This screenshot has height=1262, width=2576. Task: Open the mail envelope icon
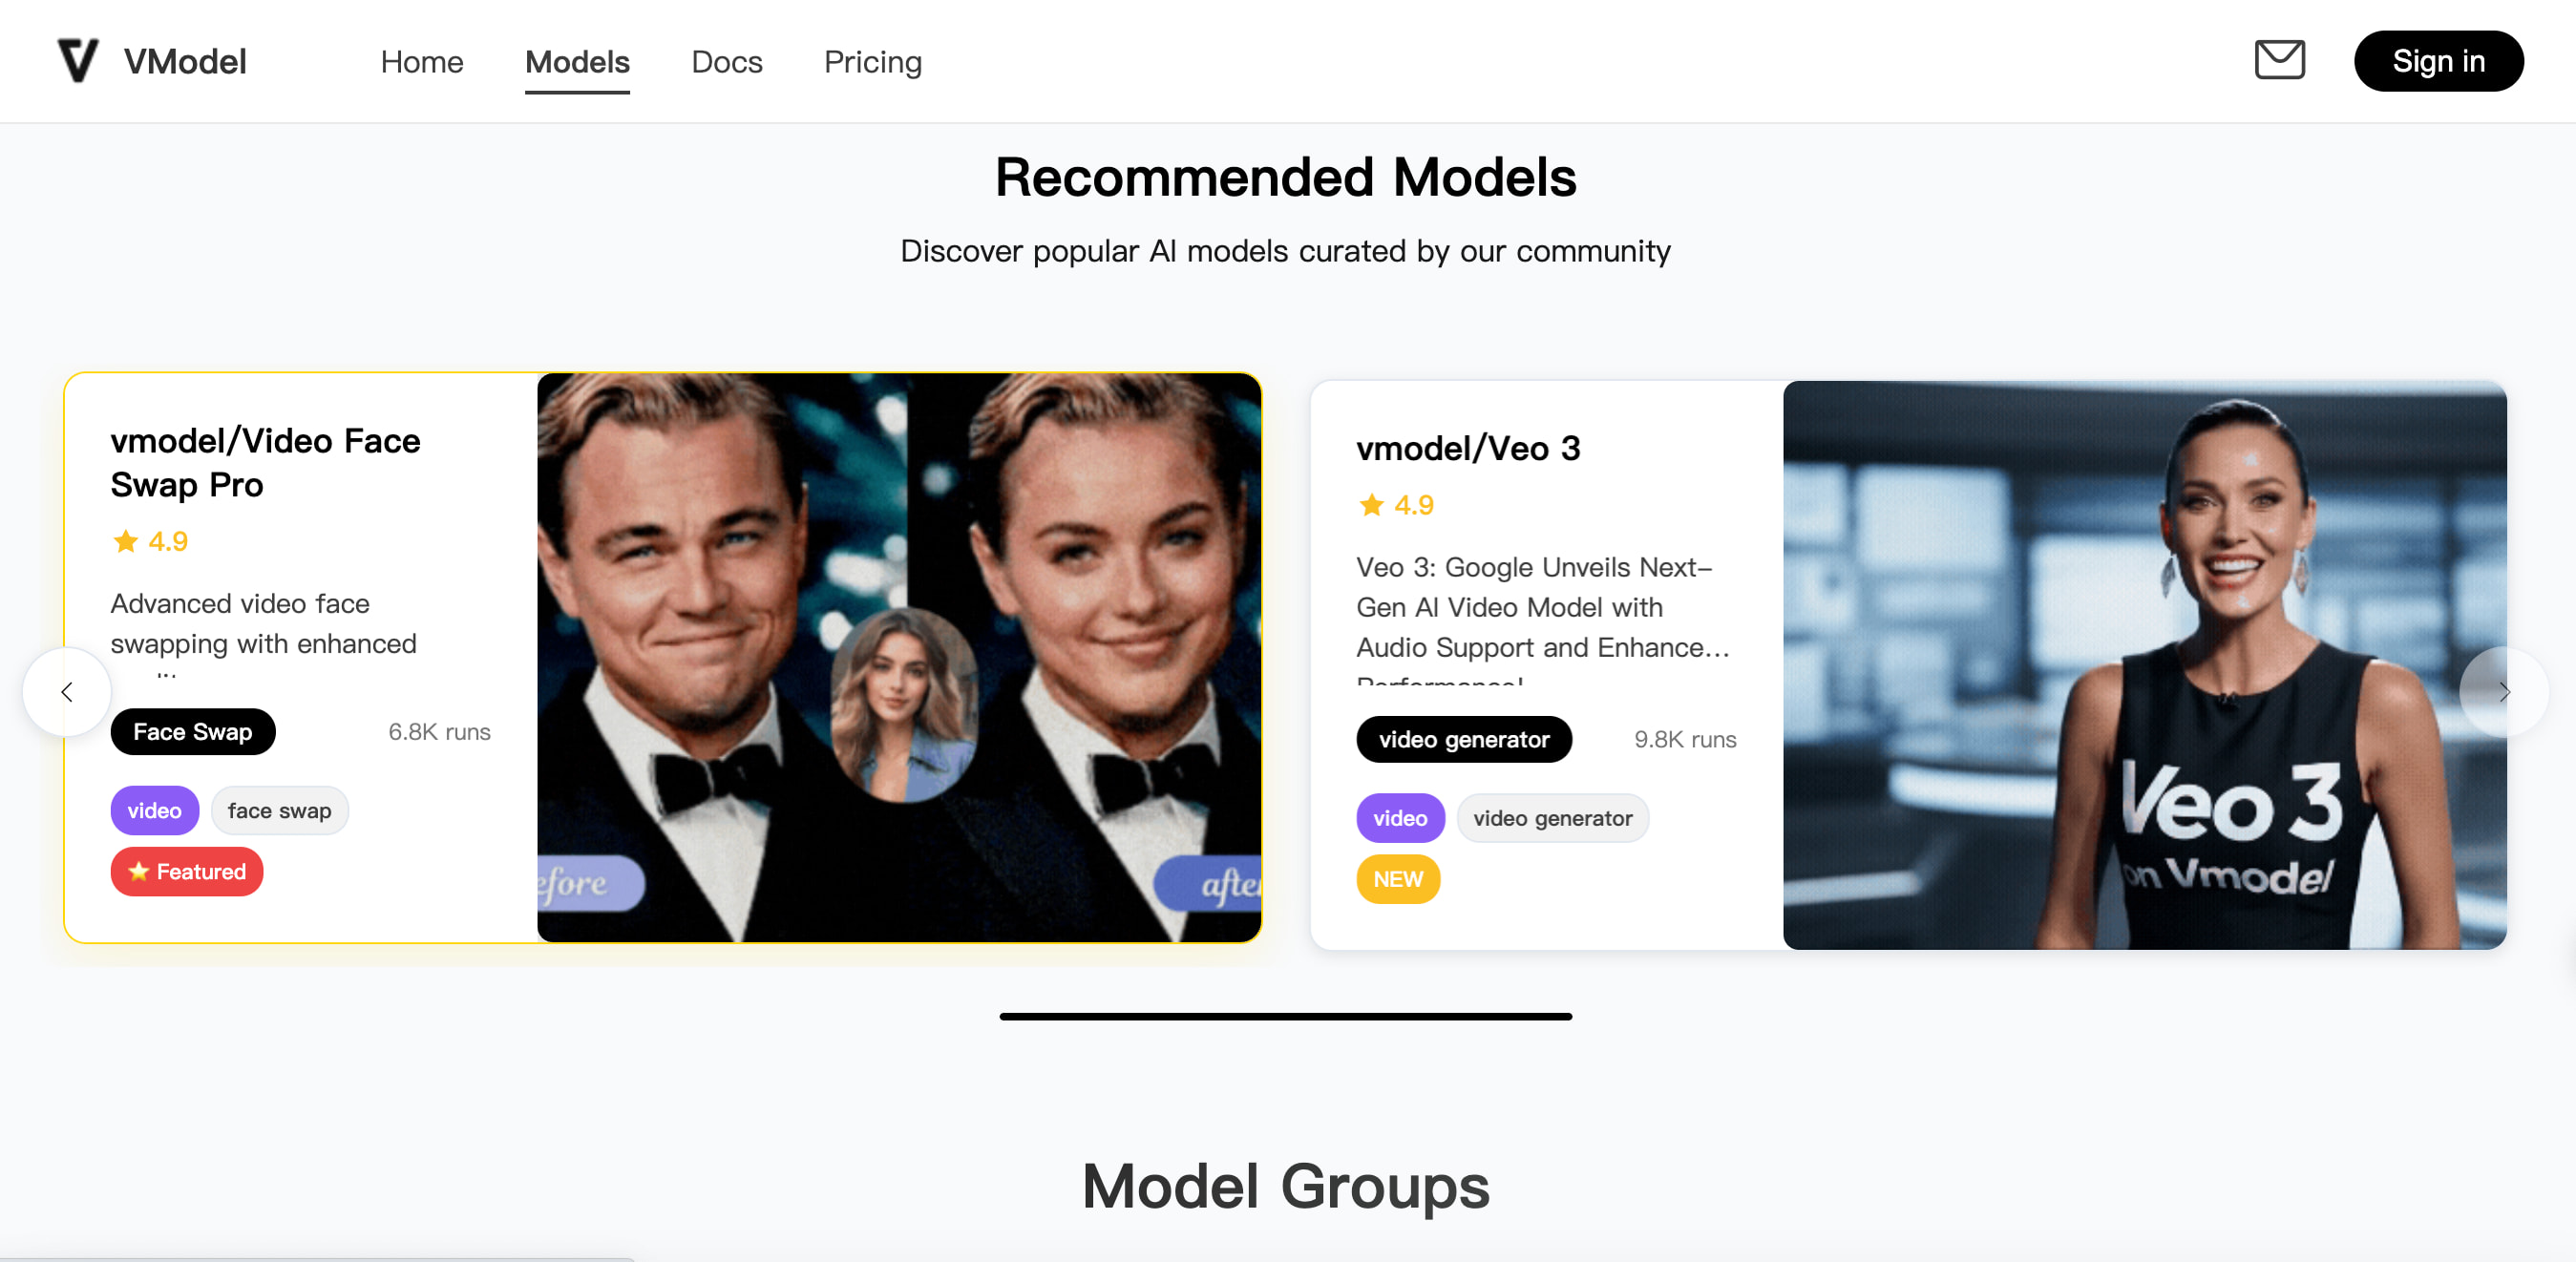(2279, 60)
